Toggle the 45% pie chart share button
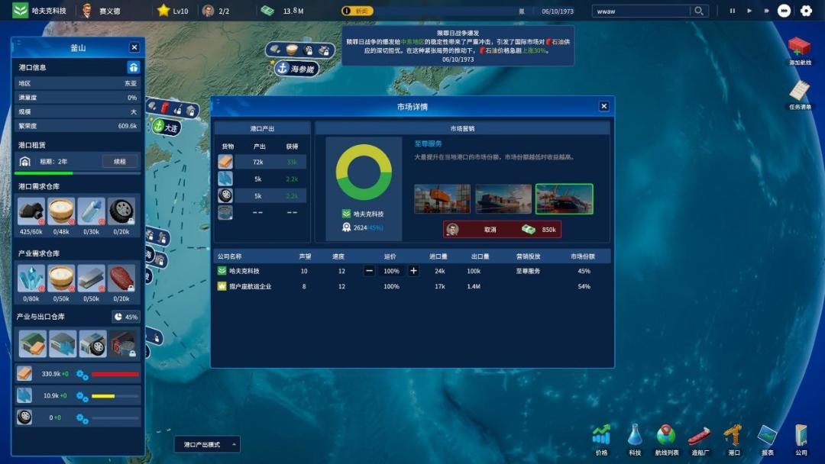 point(126,317)
